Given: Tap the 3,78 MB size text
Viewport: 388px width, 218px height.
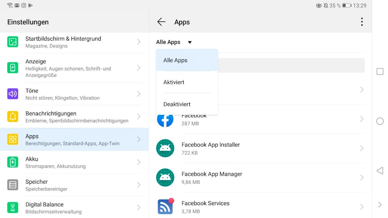Looking at the screenshot, I should 190,211.
